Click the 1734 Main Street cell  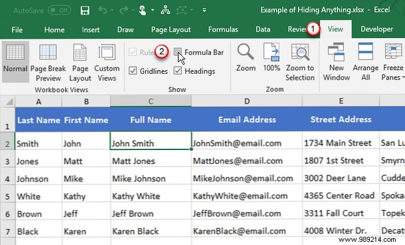pyautogui.click(x=341, y=141)
